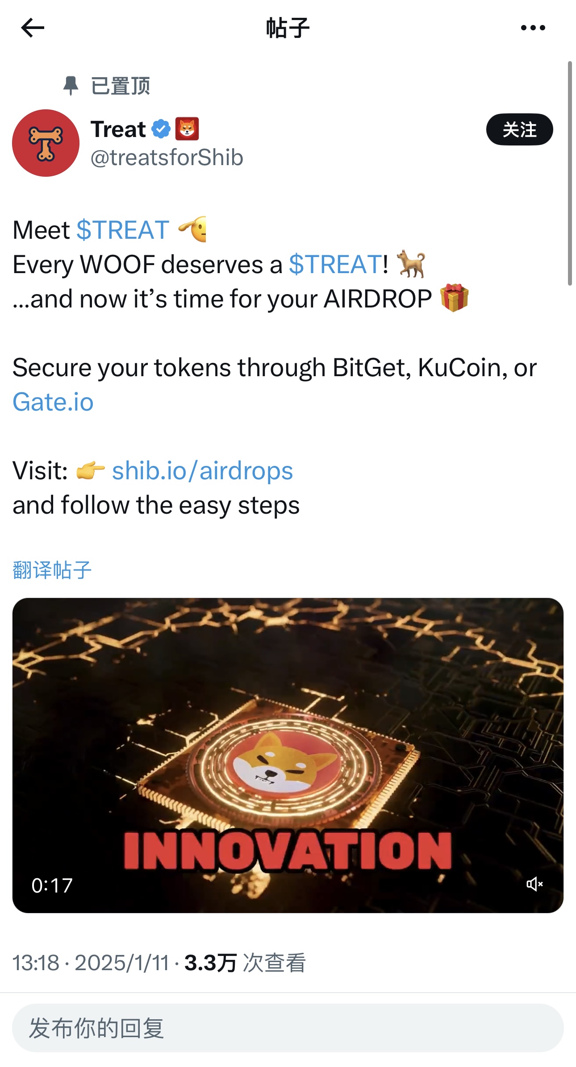Open the three-dot more options menu

point(533,28)
